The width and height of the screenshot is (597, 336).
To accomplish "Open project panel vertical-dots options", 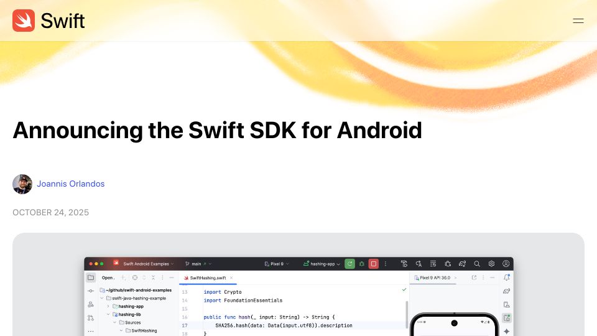I will [x=162, y=278].
